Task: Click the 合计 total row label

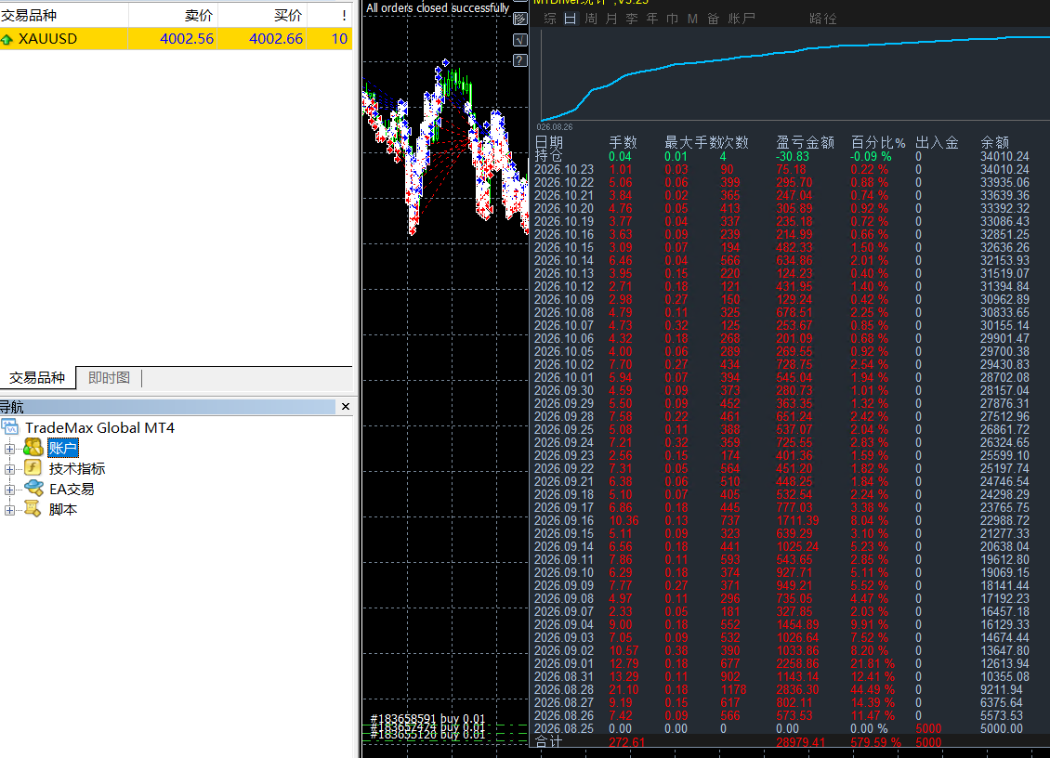Action: pos(548,742)
